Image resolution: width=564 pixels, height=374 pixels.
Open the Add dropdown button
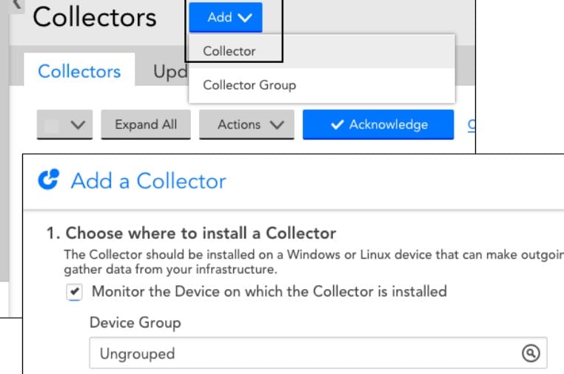point(225,18)
